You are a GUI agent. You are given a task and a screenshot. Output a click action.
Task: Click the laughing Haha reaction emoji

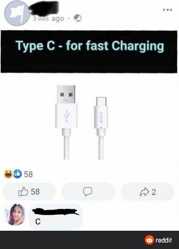[8, 174]
